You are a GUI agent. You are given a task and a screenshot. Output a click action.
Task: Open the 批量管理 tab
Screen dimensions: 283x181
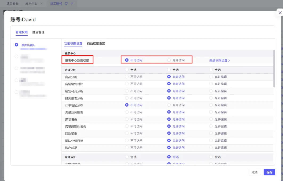pyautogui.click(x=38, y=32)
